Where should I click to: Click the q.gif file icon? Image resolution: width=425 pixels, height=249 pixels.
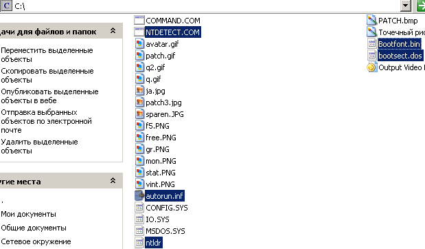[x=139, y=78]
